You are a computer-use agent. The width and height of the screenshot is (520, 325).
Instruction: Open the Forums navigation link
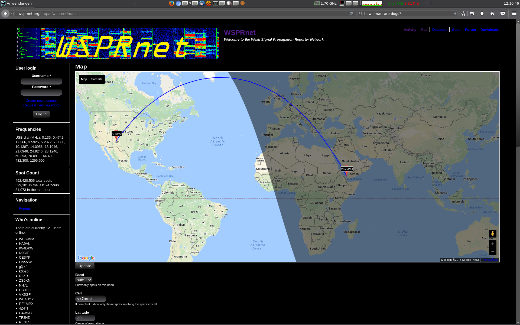pyautogui.click(x=25, y=209)
